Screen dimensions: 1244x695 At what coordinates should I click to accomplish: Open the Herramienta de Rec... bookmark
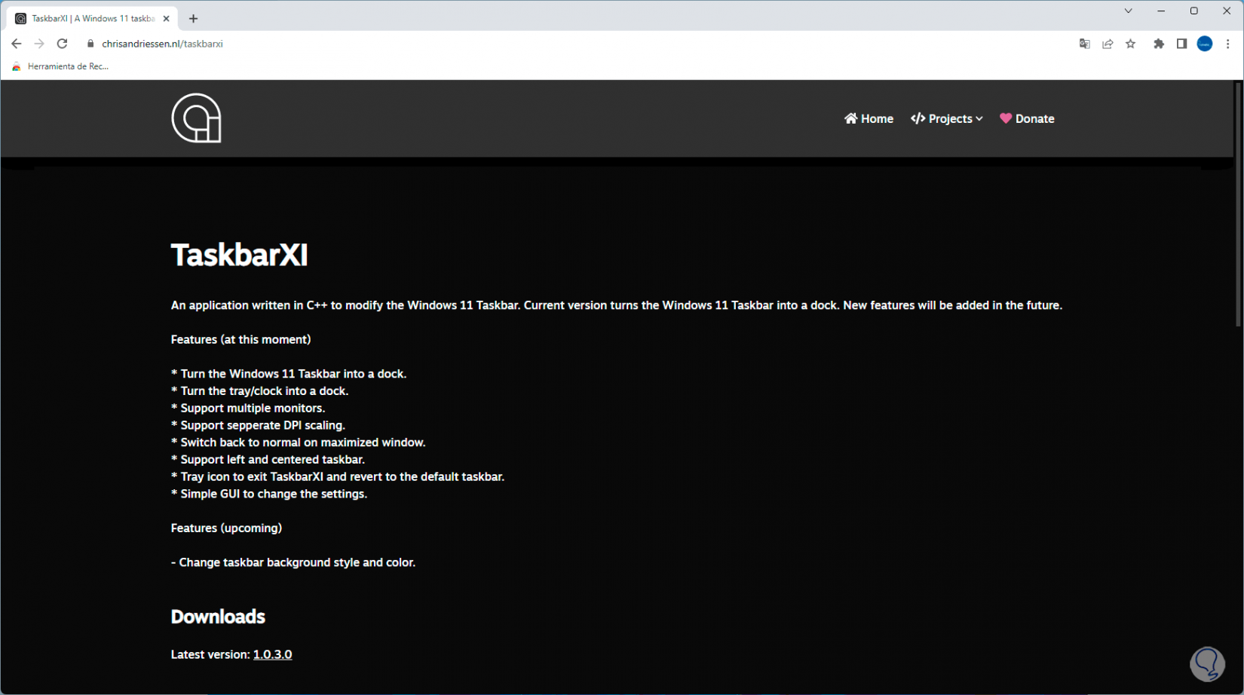[x=60, y=66]
